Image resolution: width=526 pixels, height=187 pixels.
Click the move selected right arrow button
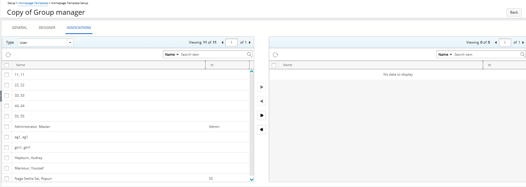[x=261, y=87]
